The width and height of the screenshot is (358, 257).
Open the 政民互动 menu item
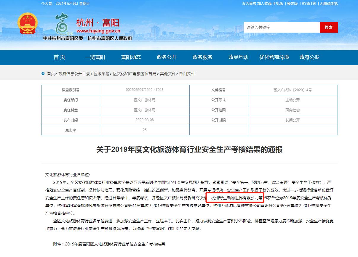coord(239,57)
